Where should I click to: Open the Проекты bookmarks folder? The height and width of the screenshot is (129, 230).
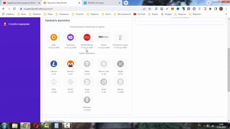[x=35, y=14]
